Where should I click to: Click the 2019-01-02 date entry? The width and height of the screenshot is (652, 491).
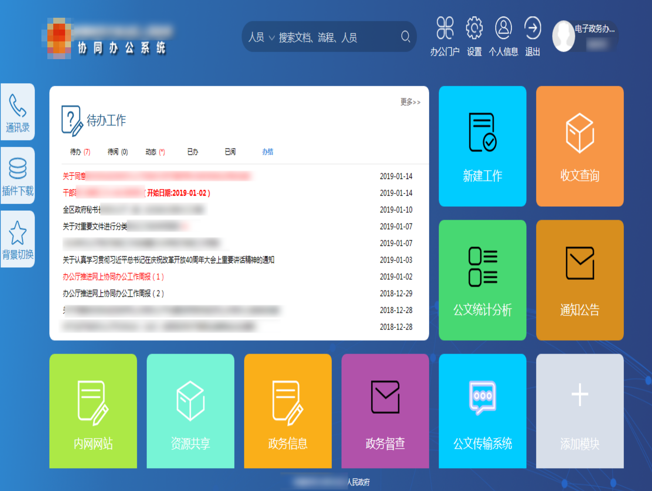tap(396, 277)
